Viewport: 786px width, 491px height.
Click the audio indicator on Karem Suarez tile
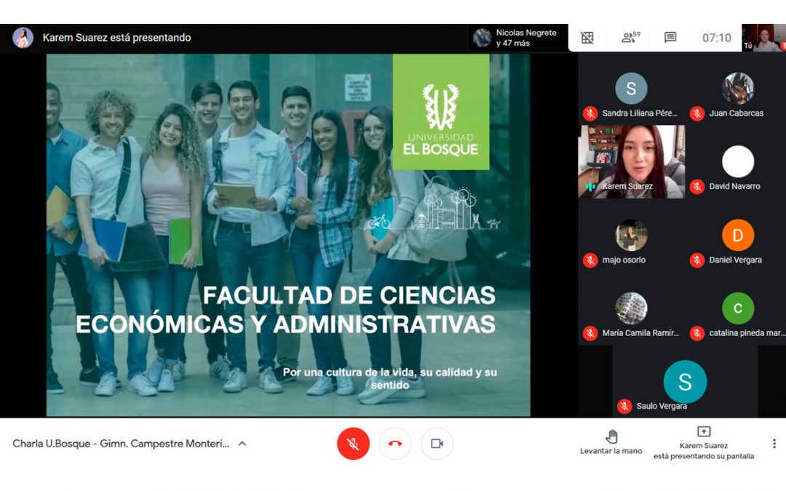click(x=590, y=187)
